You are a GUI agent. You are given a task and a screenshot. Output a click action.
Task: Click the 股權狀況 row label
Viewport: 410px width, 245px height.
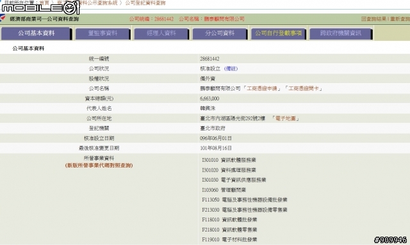point(99,79)
